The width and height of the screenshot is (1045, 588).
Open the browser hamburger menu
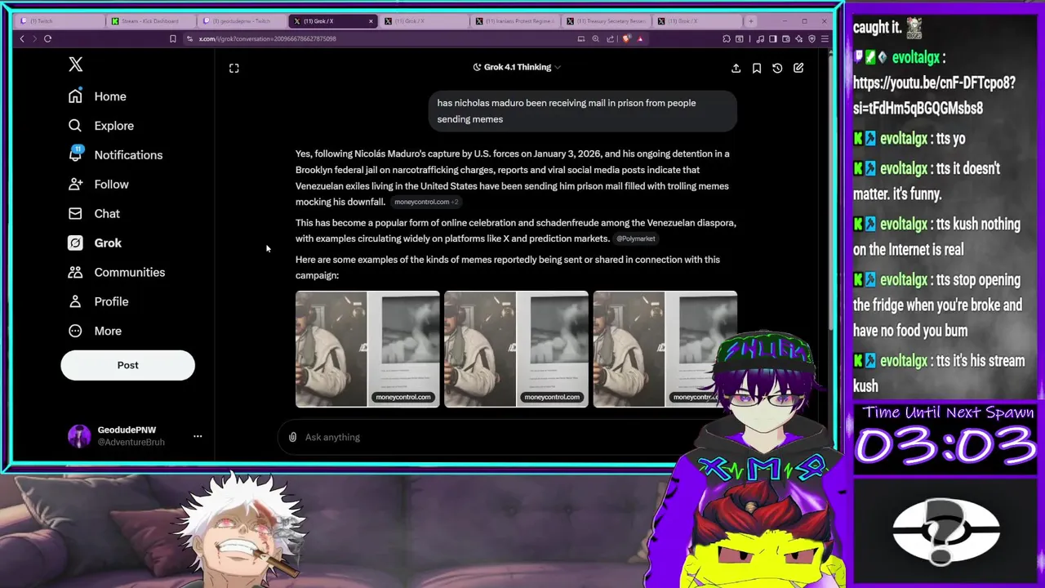click(825, 38)
